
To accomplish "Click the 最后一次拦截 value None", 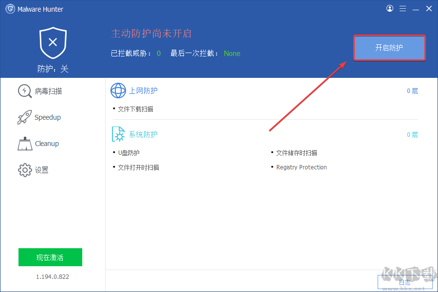I will pyautogui.click(x=232, y=54).
